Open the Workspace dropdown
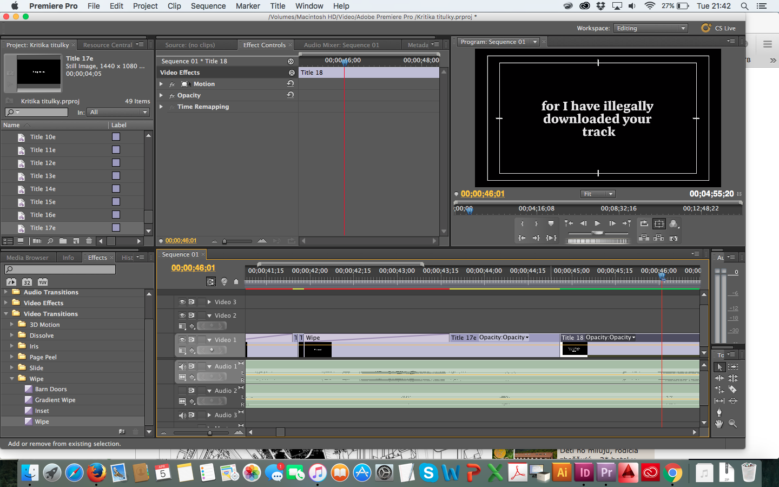Screen dimensions: 779x487 point(651,28)
